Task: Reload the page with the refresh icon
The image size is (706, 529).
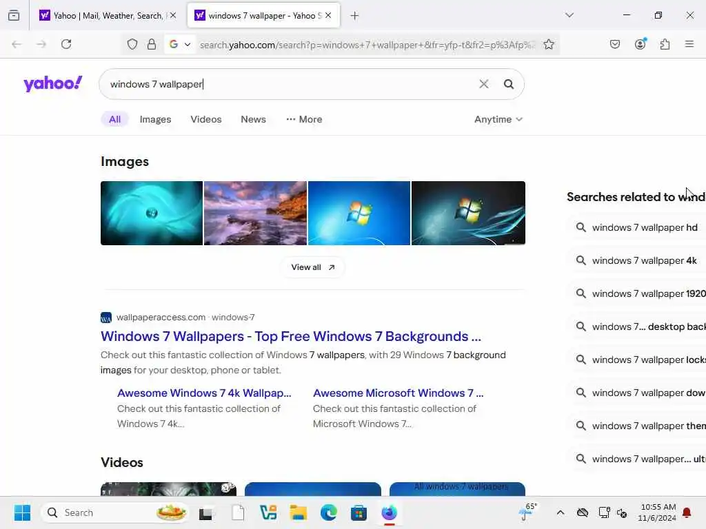Action: 66,44
